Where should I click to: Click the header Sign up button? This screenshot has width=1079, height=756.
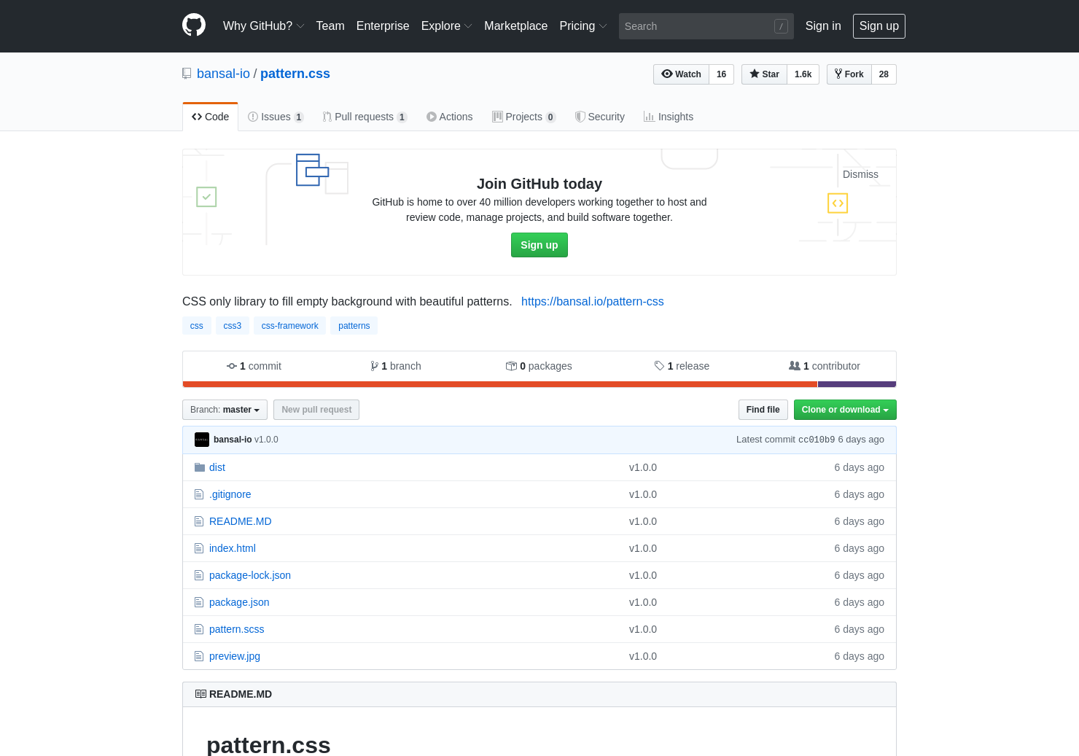coord(879,26)
